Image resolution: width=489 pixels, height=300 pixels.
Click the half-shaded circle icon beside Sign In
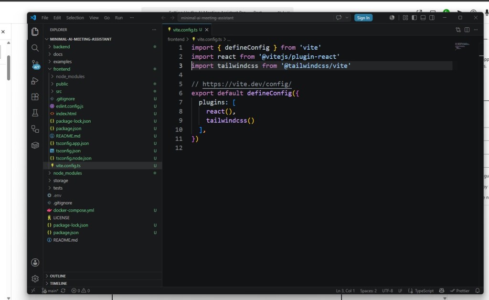[392, 18]
